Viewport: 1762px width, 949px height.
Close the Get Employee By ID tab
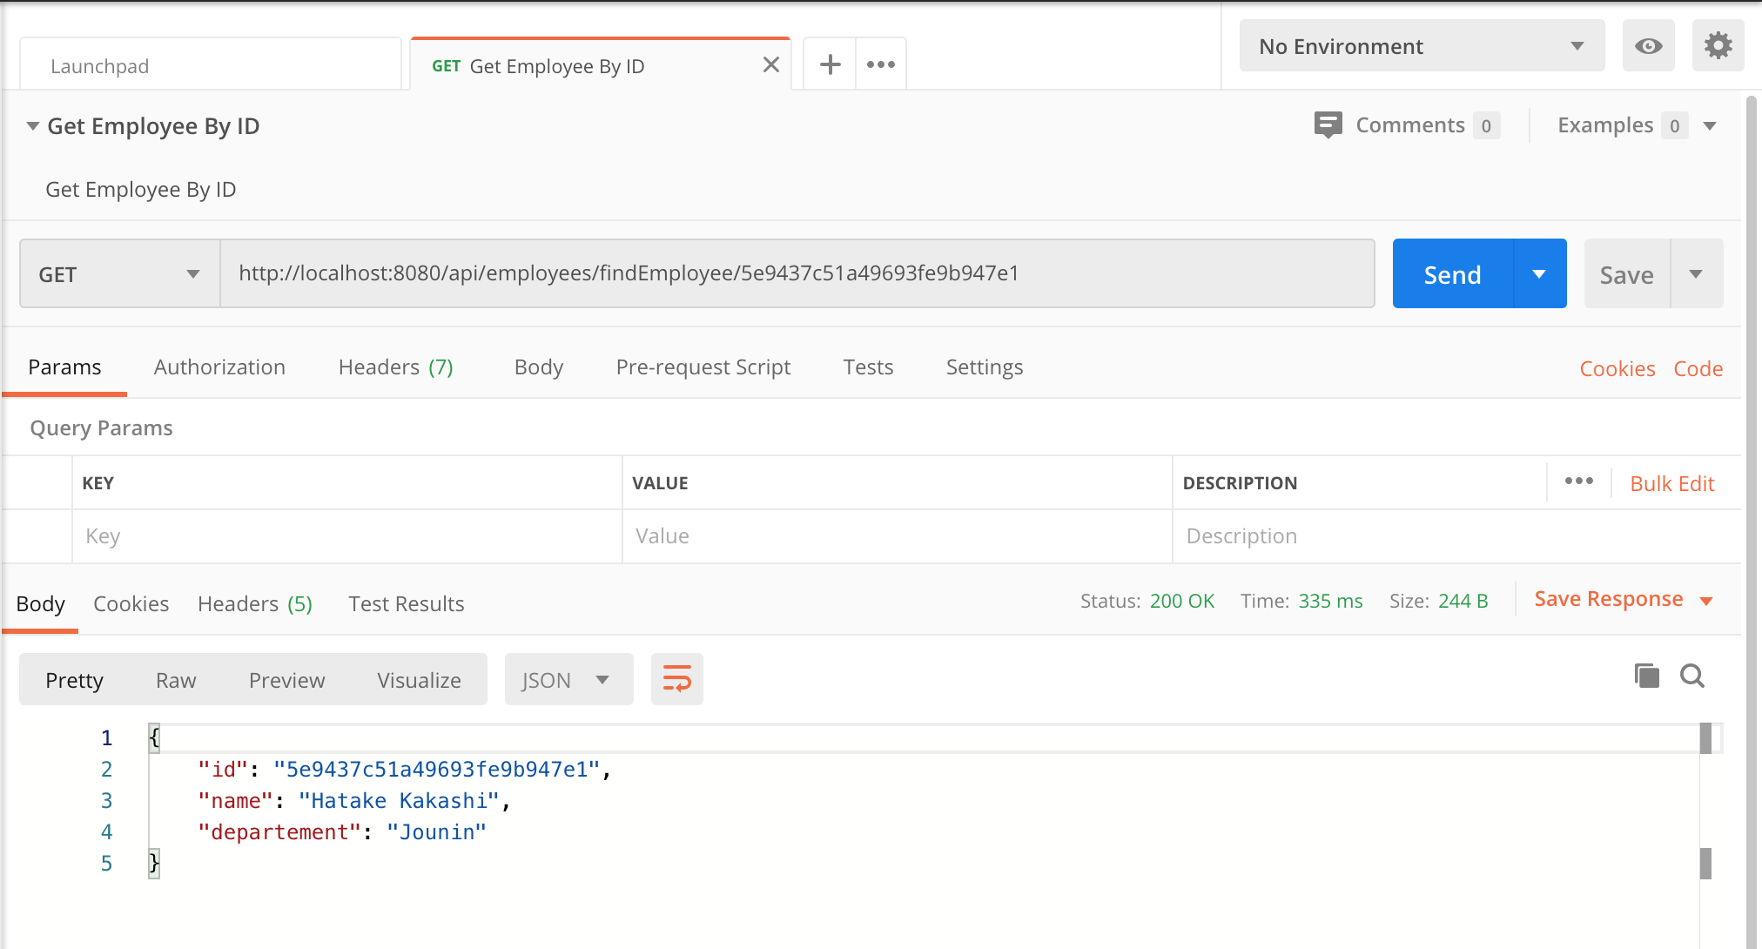tap(770, 65)
